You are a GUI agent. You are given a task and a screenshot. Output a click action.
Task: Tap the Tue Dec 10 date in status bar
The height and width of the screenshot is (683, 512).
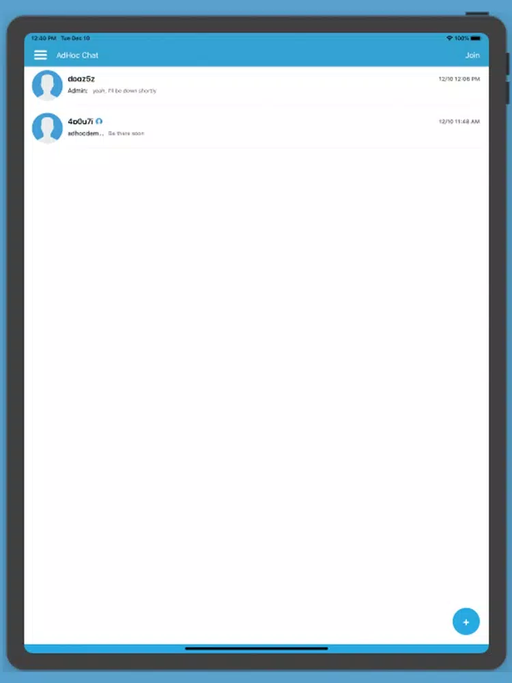pyautogui.click(x=75, y=38)
